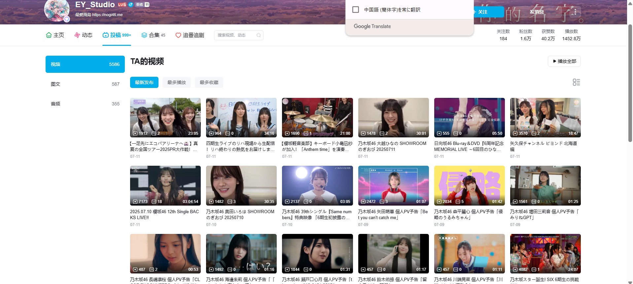This screenshot has height=284, width=633.
Task: Select the 图文 587 sidebar category
Action: click(x=85, y=84)
